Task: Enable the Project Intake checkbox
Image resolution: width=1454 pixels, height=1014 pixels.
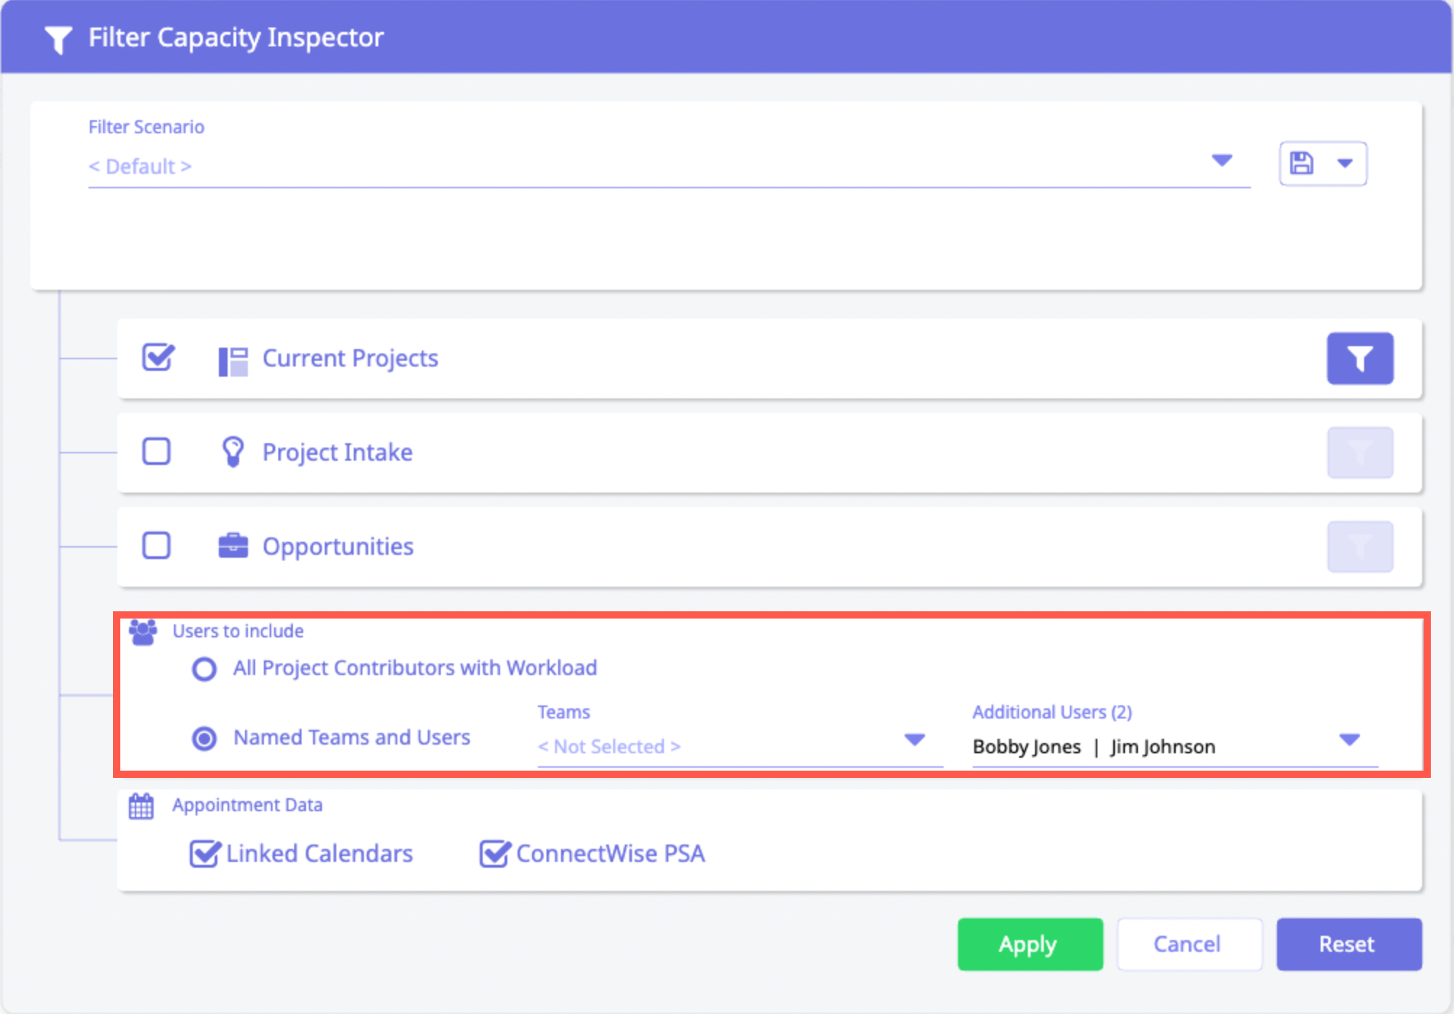Action: [157, 451]
